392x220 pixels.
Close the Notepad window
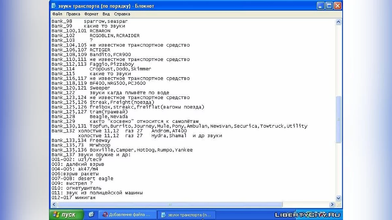337,6
